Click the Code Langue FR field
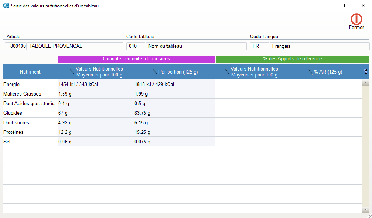 tap(259, 46)
